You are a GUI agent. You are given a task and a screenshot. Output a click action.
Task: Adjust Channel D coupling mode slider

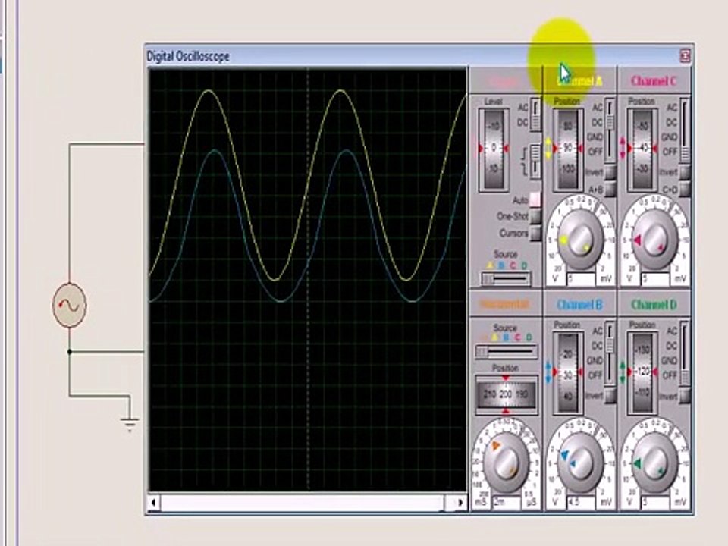point(684,354)
